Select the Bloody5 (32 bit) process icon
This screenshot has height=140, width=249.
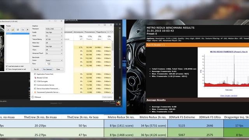pos(35,78)
